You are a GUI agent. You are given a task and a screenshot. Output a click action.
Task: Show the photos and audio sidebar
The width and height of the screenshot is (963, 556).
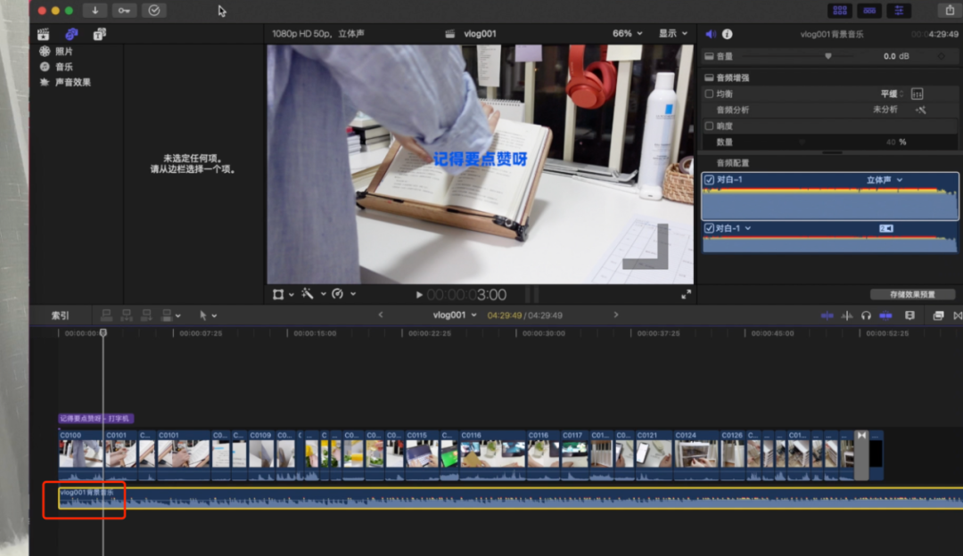tap(71, 35)
